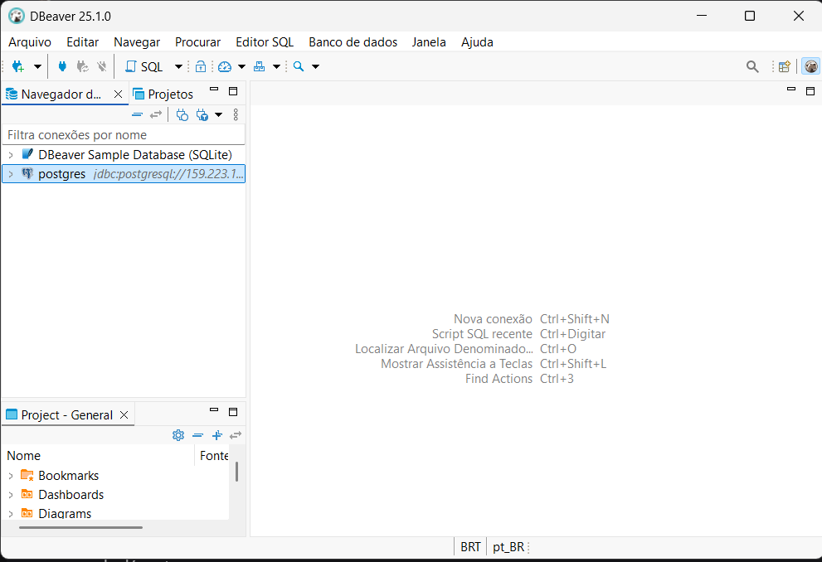Viewport: 822px width, 562px height.
Task: Click the Connect plug icon in toolbar
Action: [62, 66]
